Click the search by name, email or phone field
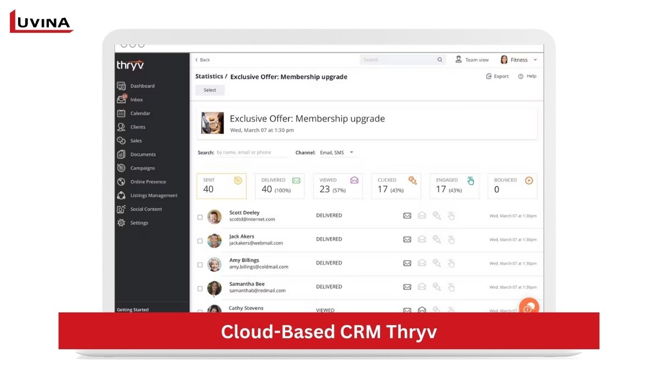The width and height of the screenshot is (658, 370). tap(251, 152)
